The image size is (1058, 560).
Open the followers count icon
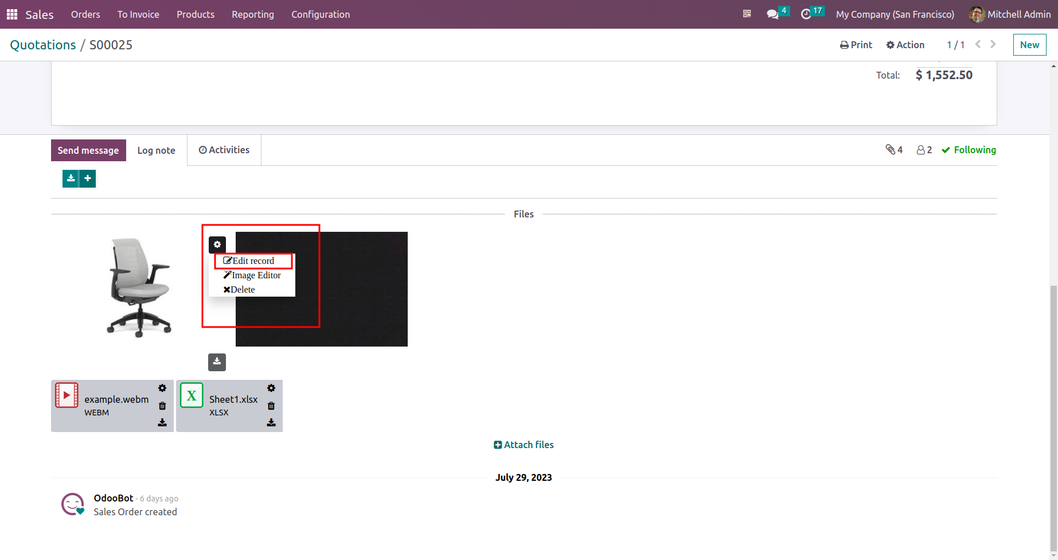point(924,150)
